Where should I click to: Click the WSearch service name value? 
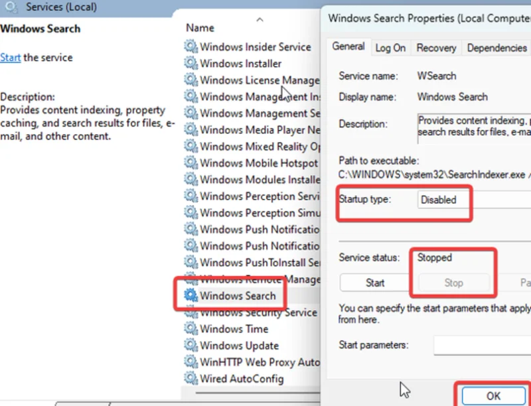(437, 76)
